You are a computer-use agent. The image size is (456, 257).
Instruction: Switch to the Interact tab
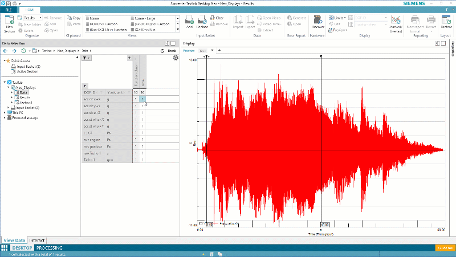pyautogui.click(x=37, y=240)
